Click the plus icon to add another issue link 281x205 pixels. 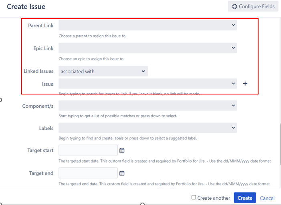245,84
